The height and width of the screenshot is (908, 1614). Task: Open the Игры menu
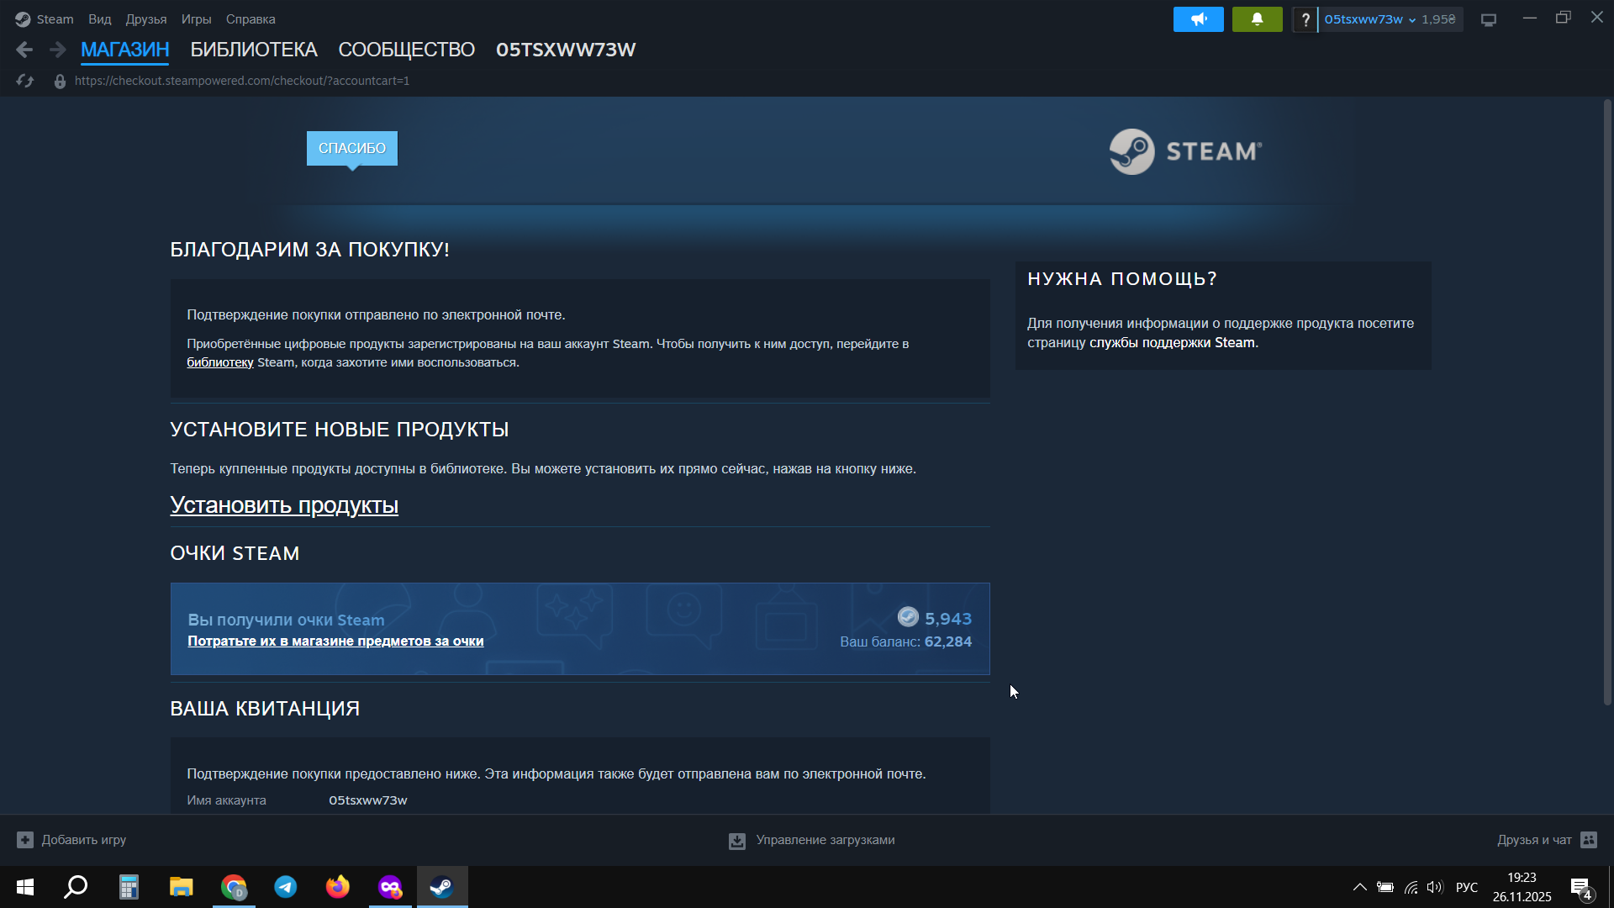coord(196,19)
